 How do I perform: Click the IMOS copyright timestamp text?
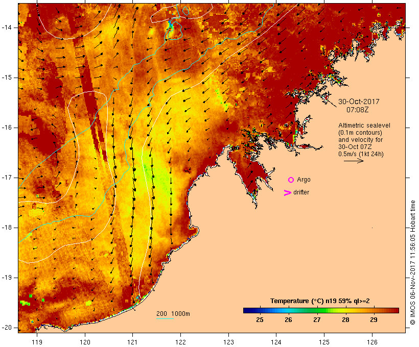click(x=413, y=262)
